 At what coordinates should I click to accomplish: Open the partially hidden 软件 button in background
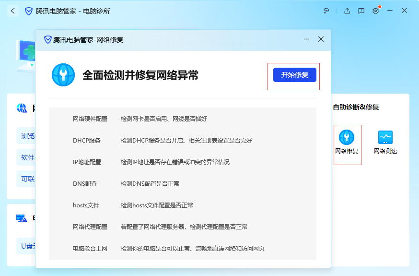[26, 157]
